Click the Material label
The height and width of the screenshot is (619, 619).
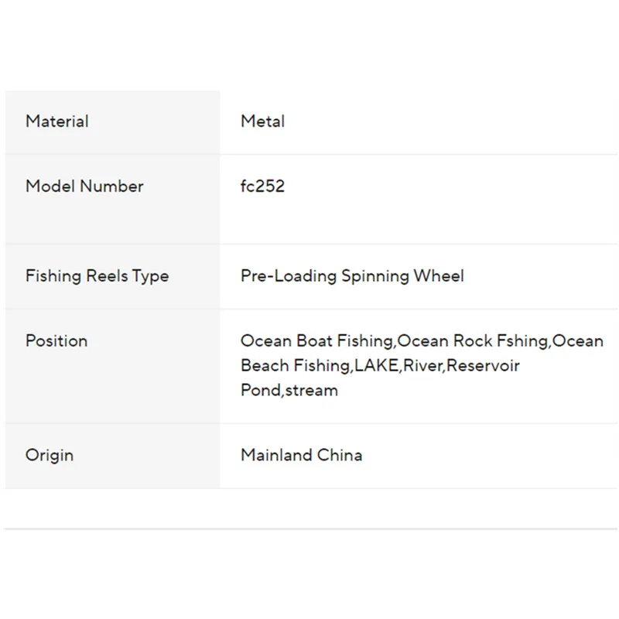click(57, 121)
